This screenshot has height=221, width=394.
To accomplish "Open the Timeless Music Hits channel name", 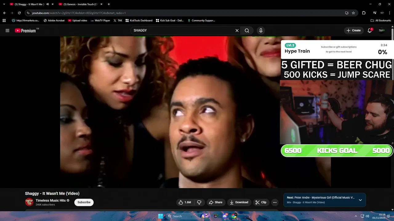I will [50, 200].
